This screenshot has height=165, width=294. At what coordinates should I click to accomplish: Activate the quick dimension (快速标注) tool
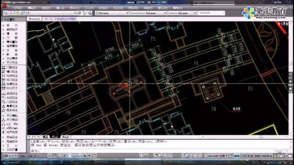(10, 84)
